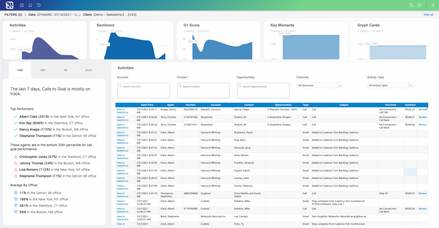Image resolution: width=439 pixels, height=228 pixels.
Task: Switch to the KO tab
Action: (66, 70)
